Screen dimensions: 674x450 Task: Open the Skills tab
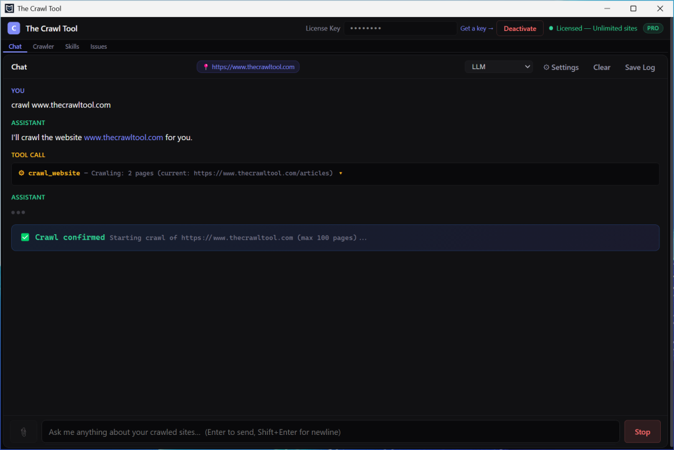[x=72, y=47]
